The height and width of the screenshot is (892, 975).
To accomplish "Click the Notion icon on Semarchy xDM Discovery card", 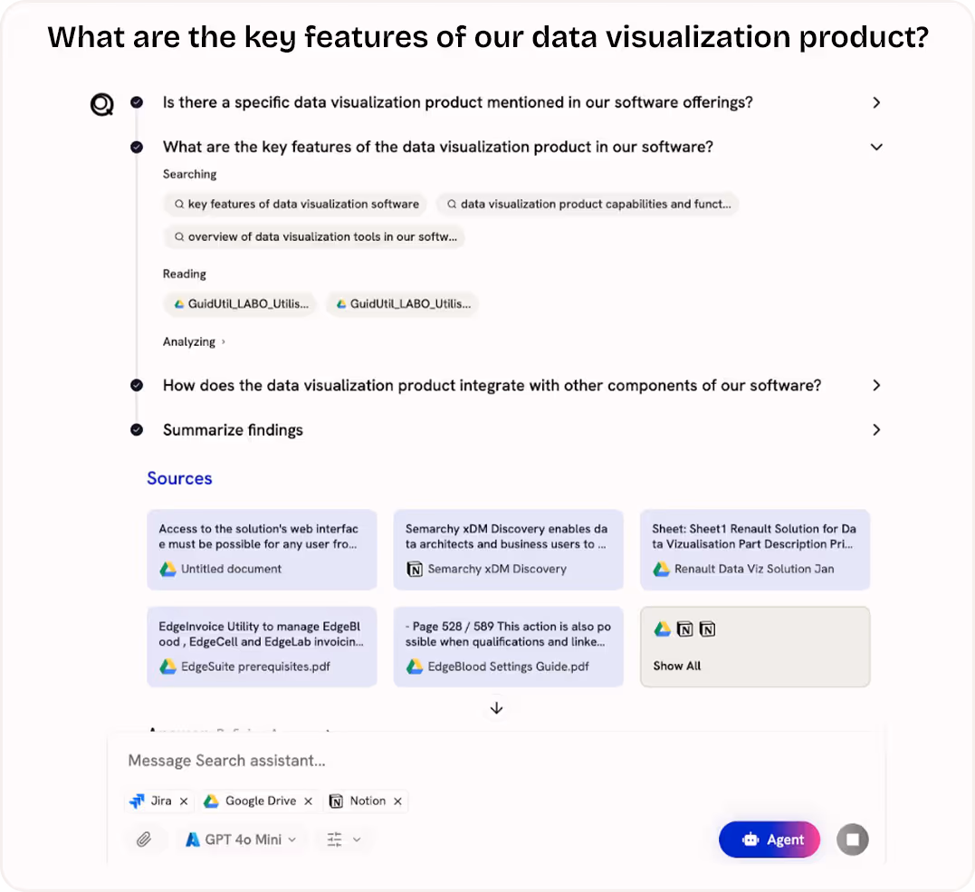I will 415,570.
